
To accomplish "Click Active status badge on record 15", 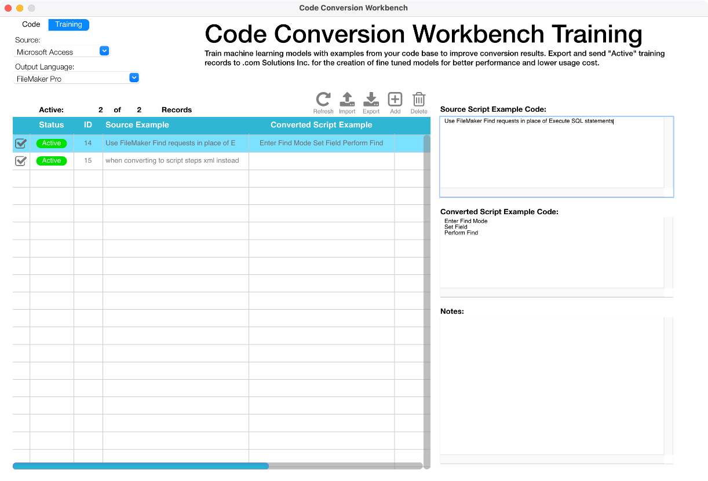I will tap(52, 161).
